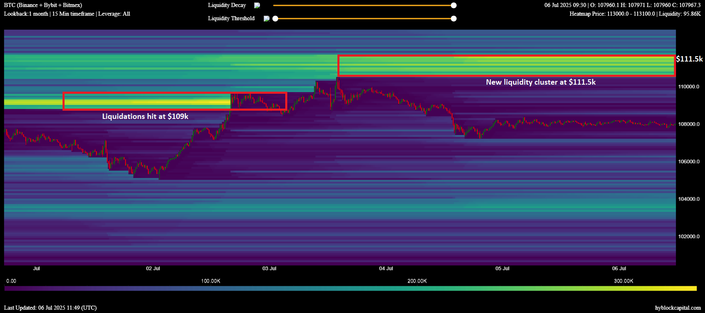Open the hyblockcapital.com link
Viewport: 705px width, 313px height.
click(678, 308)
